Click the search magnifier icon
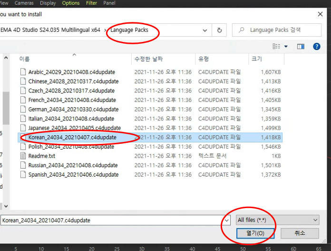Viewport: 331px width, 251px height. tap(241, 30)
